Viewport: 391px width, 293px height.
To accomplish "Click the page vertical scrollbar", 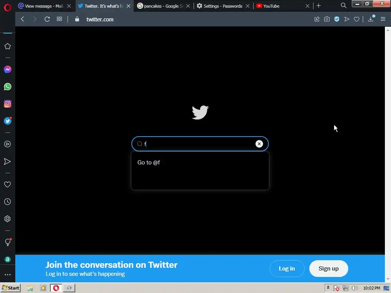I will tap(388, 154).
